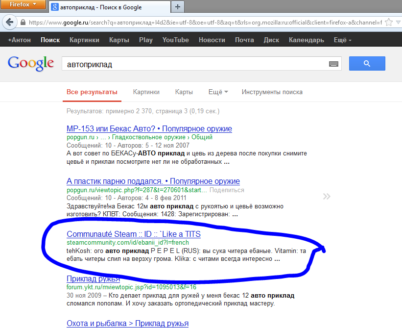Open result MP-153 или Бекас Авто?
The width and height of the screenshot is (402, 329).
149,128
